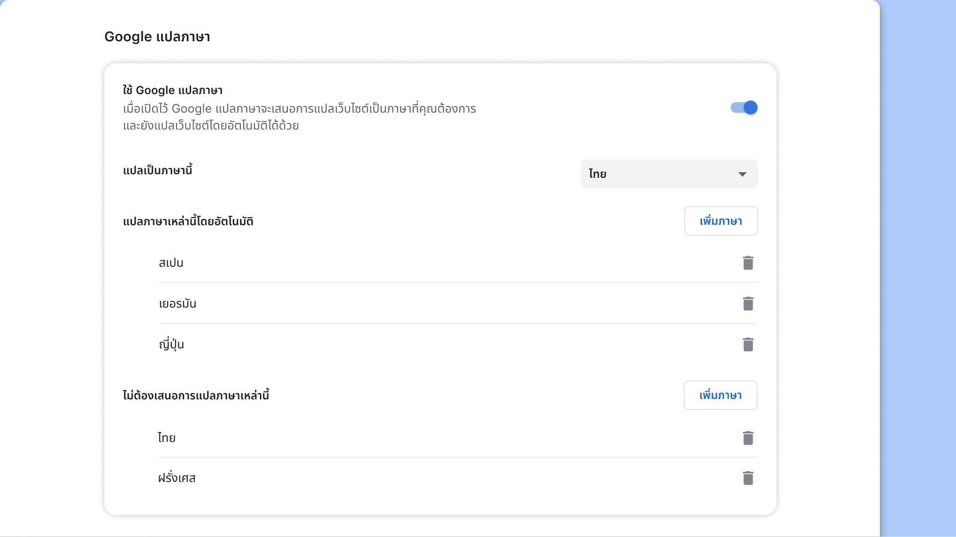The height and width of the screenshot is (537, 956).
Task: Click the delete icon next to ฝรั่งเศส
Action: (748, 477)
